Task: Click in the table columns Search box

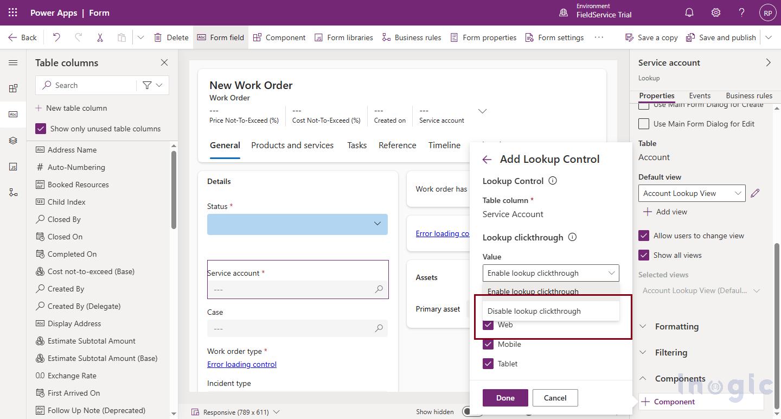Action: coord(86,85)
